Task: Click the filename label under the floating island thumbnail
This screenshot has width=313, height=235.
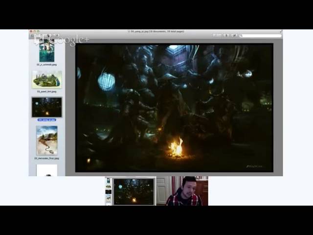Action: coord(47,92)
